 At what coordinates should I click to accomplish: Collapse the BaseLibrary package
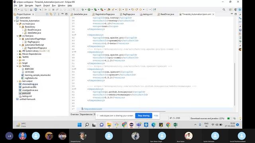pyautogui.click(x=20, y=27)
